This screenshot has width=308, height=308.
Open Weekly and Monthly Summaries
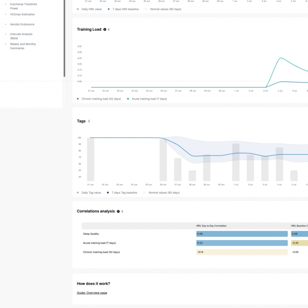[x=23, y=46]
